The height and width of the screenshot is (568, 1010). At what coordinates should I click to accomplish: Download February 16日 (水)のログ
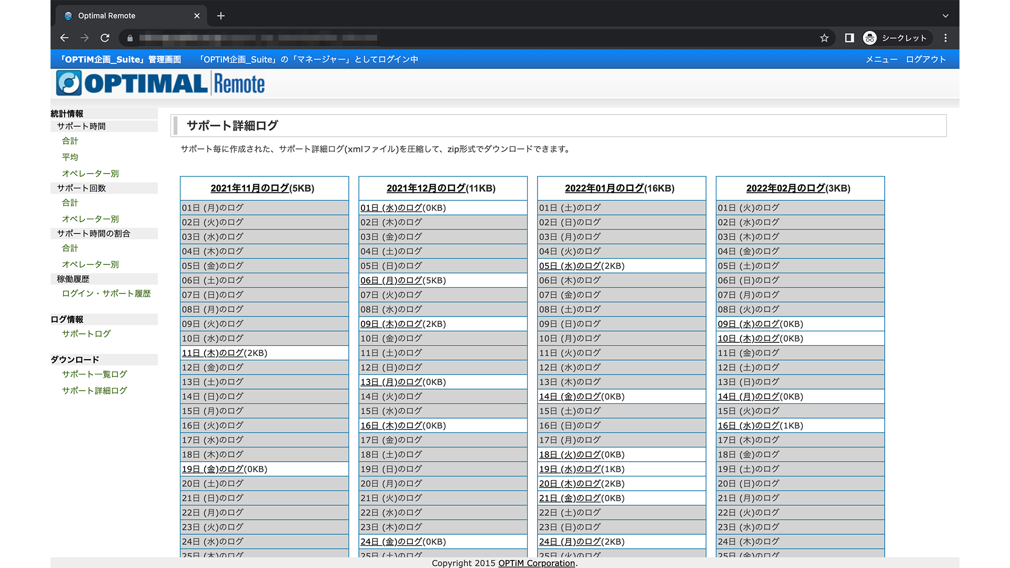[x=749, y=425]
